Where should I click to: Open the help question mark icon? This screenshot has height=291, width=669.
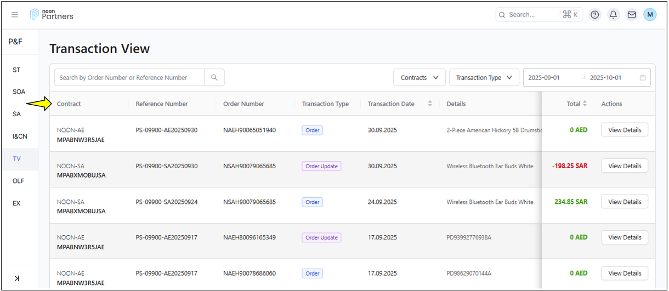[x=594, y=15]
